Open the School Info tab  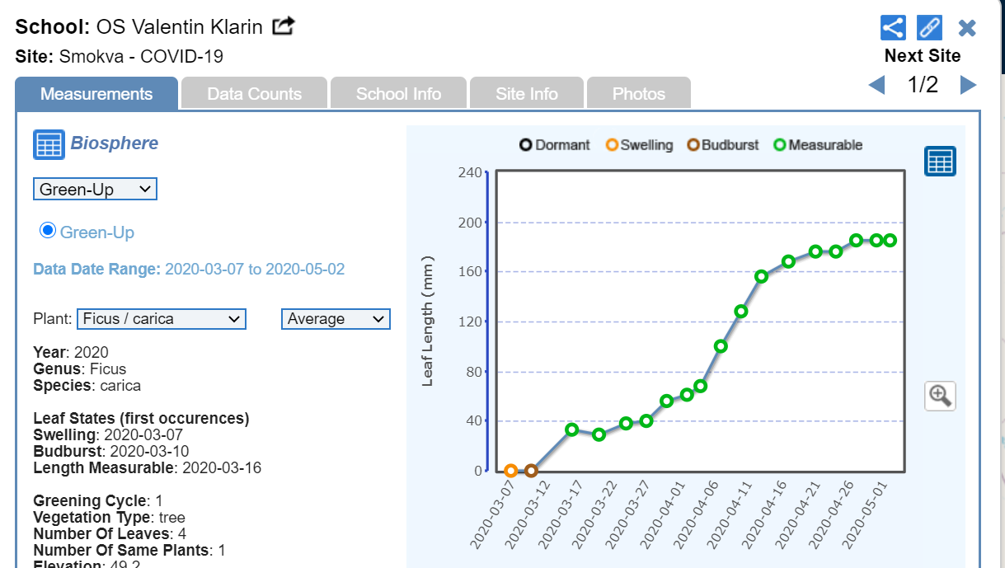click(398, 94)
